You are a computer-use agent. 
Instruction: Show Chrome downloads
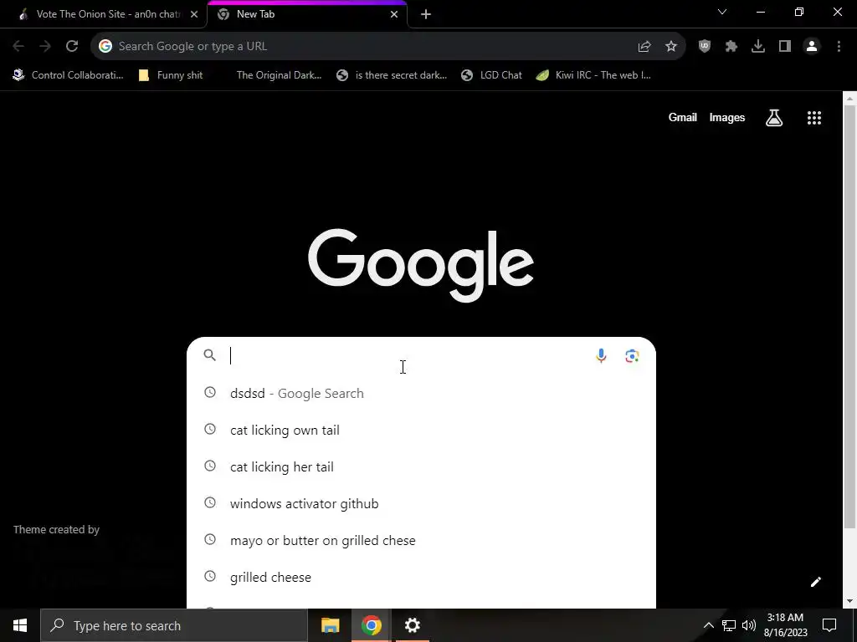tap(758, 47)
